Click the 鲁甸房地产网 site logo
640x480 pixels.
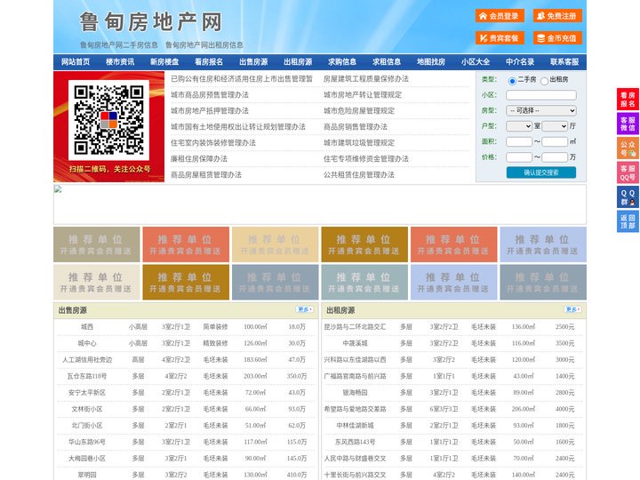point(150,21)
